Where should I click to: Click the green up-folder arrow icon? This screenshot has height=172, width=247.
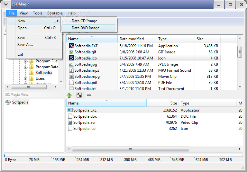[69, 95]
